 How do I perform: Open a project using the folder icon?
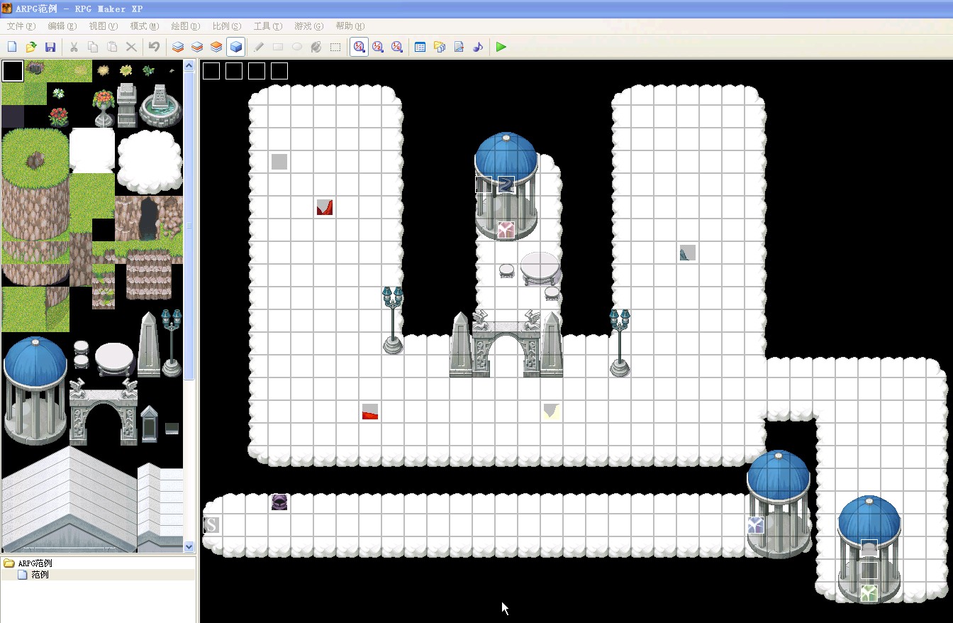[31, 47]
